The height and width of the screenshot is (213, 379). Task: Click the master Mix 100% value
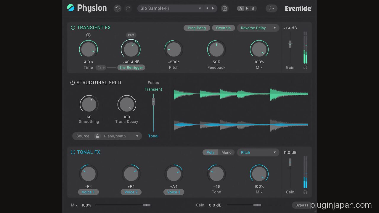[86, 205]
